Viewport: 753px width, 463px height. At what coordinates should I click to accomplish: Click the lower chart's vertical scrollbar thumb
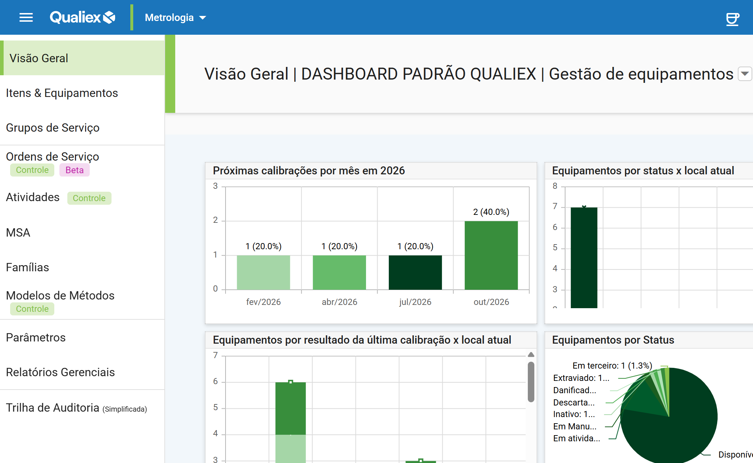coord(531,382)
